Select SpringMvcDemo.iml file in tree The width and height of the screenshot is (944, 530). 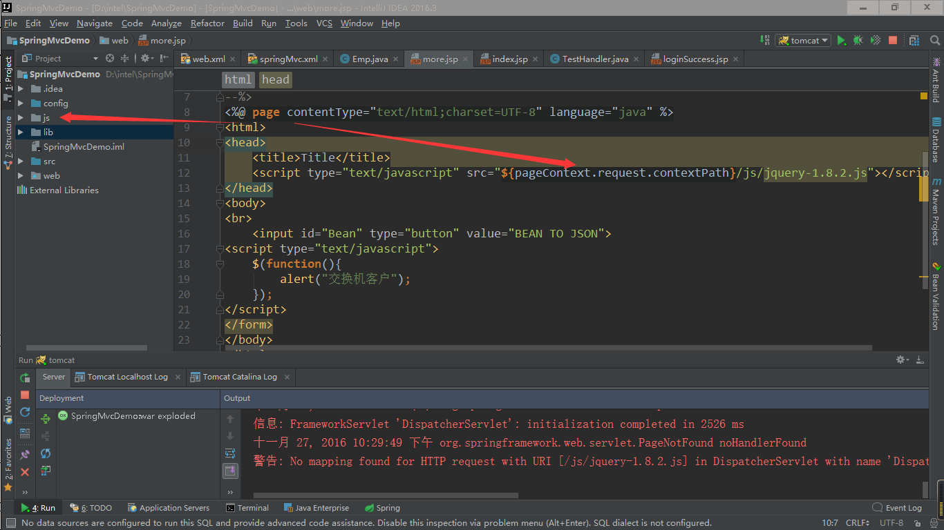(x=84, y=146)
